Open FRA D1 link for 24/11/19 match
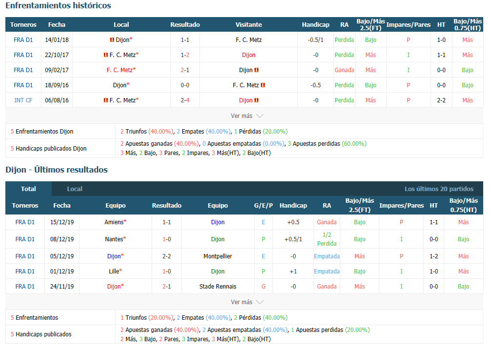The width and height of the screenshot is (491, 349). pos(25,287)
